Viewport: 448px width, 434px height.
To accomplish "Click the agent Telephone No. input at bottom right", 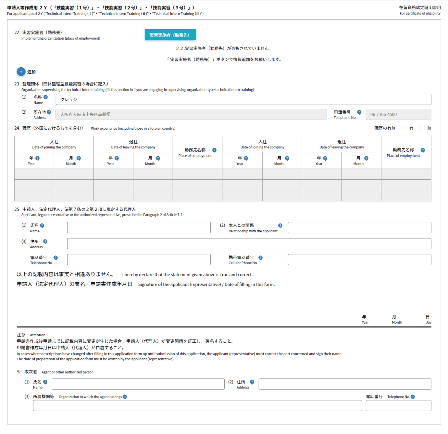I will 398,405.
